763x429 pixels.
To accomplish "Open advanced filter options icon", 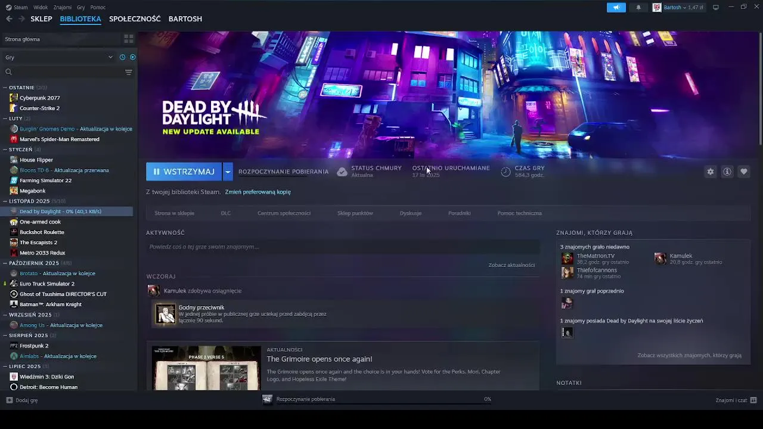I will (x=129, y=72).
